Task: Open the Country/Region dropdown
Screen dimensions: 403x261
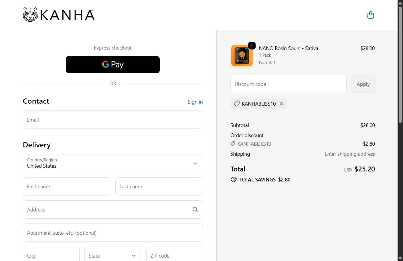Action: click(113, 163)
